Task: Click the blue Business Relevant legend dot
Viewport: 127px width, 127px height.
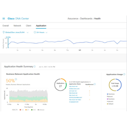Action: pos(108,94)
